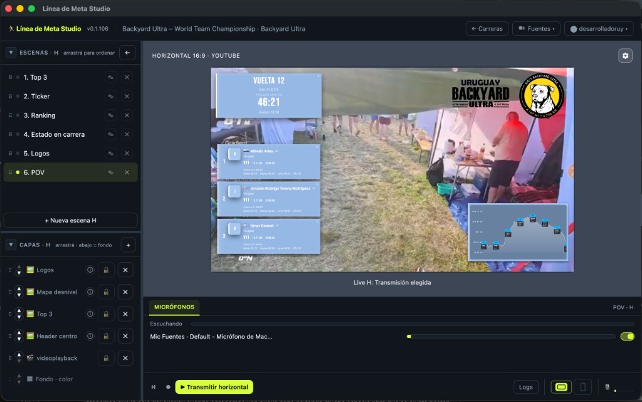Click the pencil icon on the POV scene
The width and height of the screenshot is (642, 402).
click(x=110, y=172)
